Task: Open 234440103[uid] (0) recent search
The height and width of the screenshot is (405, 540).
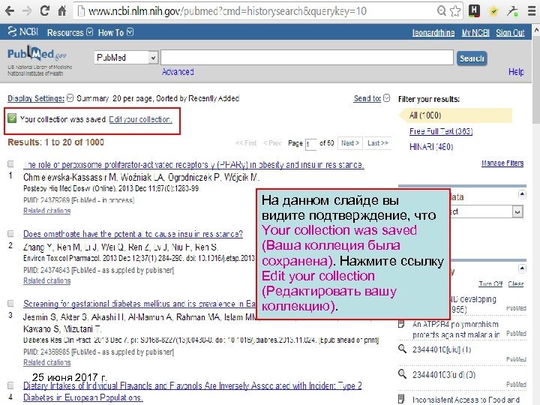Action: click(x=444, y=375)
